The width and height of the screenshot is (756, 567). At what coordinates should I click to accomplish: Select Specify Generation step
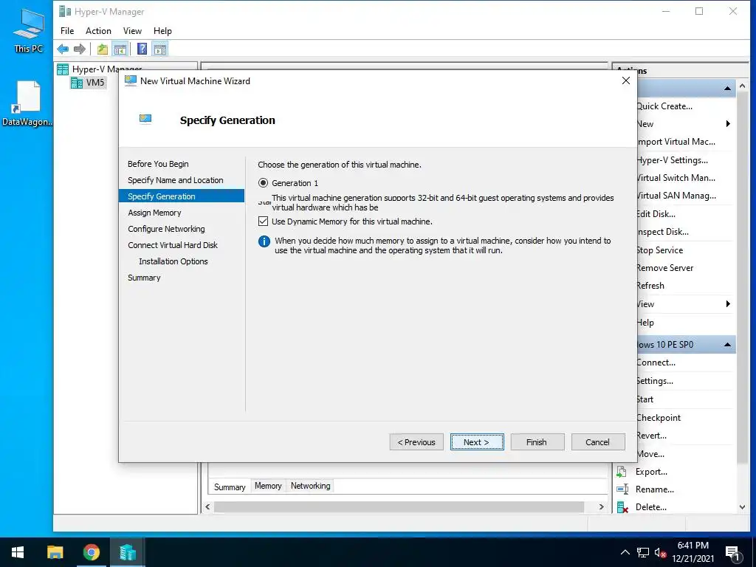(182, 196)
